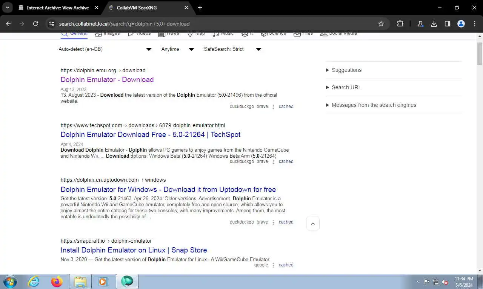Image resolution: width=483 pixels, height=289 pixels.
Task: Open the taskbar clock showing 11:34 PM
Action: 464,282
